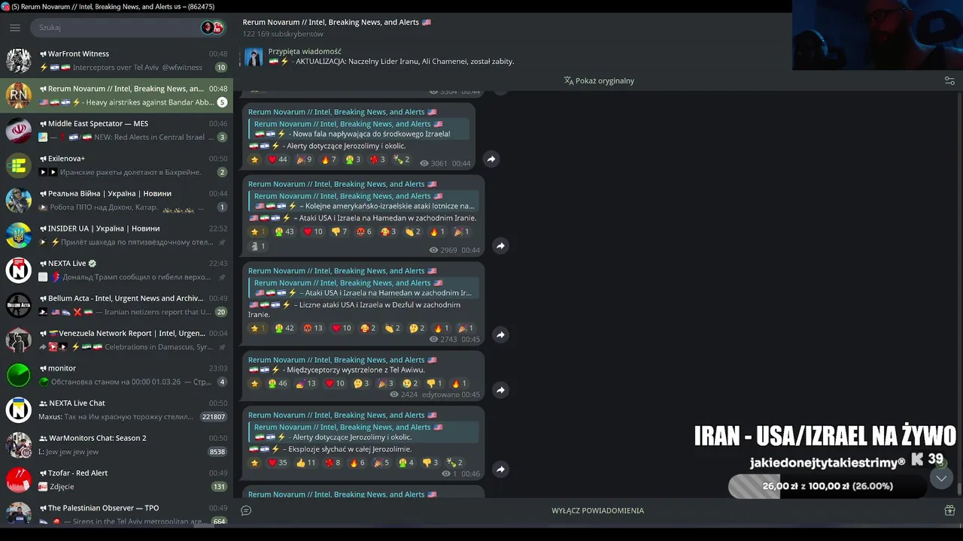
Task: Open the Middle East Spectator avatar
Action: [x=18, y=131]
